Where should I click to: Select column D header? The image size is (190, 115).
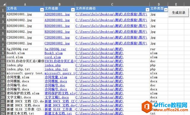(159, 4)
